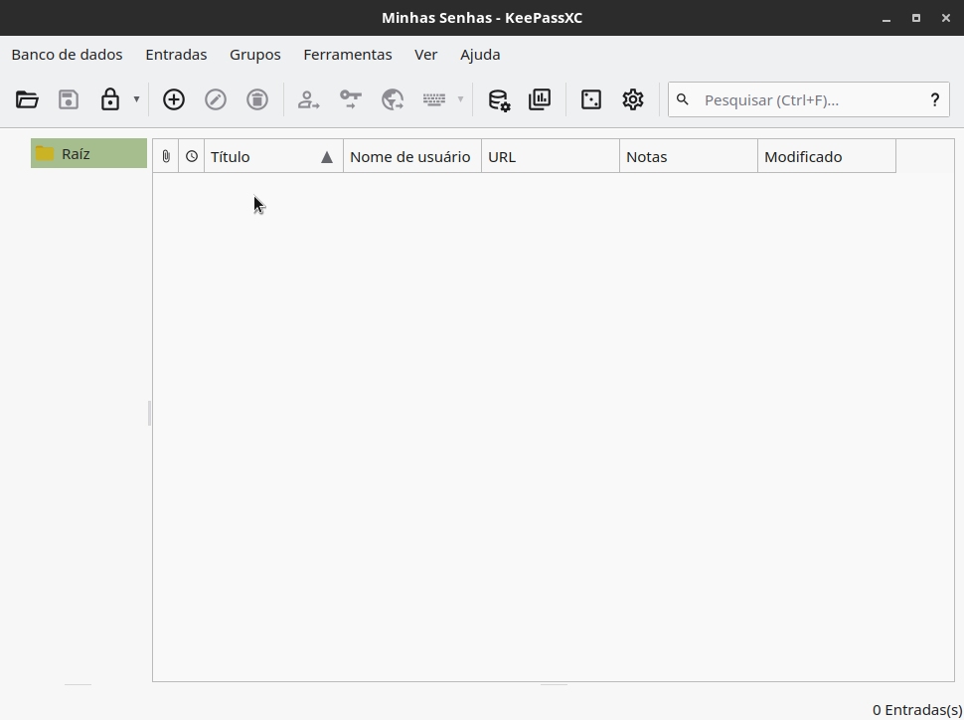Click the edit entry pencil icon
Screen dimensions: 964x720
click(x=216, y=99)
